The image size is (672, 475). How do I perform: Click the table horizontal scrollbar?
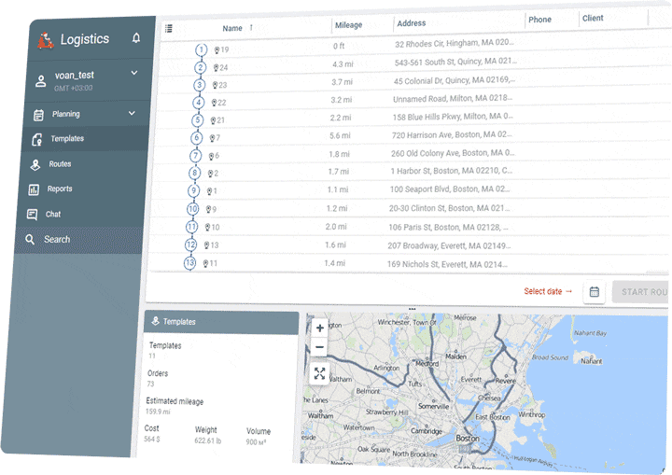(656, 272)
